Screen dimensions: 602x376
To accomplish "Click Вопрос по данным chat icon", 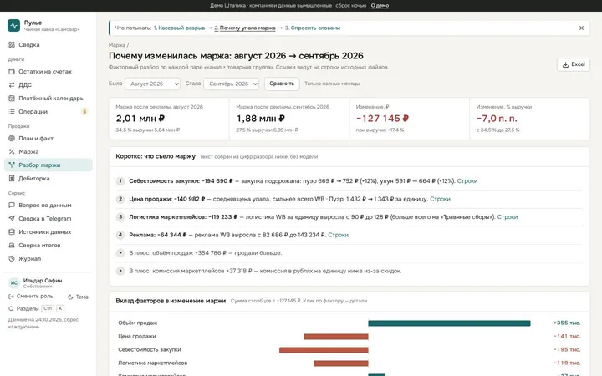I will pyautogui.click(x=12, y=206).
